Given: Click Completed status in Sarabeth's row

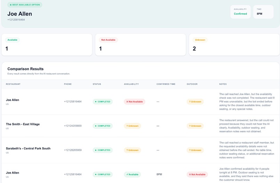Looking at the screenshot, I should click(103, 150).
